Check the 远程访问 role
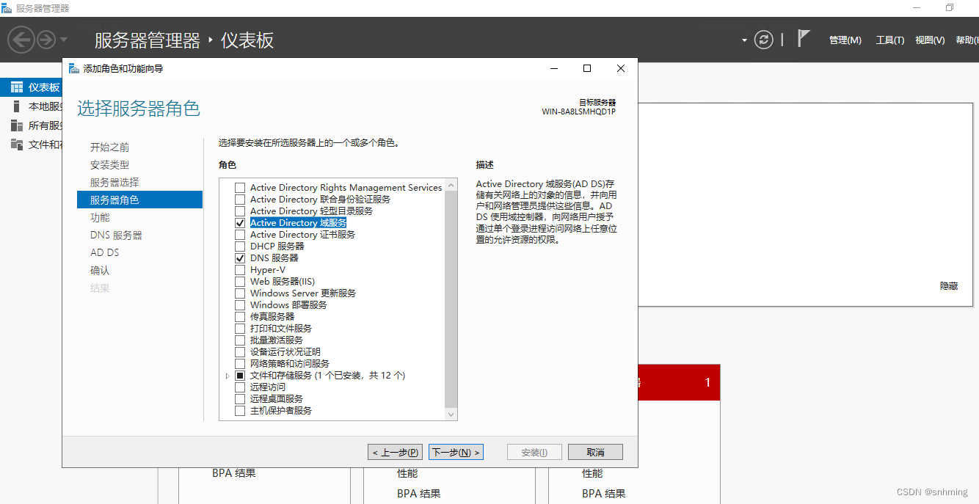979x504 pixels. 240,387
